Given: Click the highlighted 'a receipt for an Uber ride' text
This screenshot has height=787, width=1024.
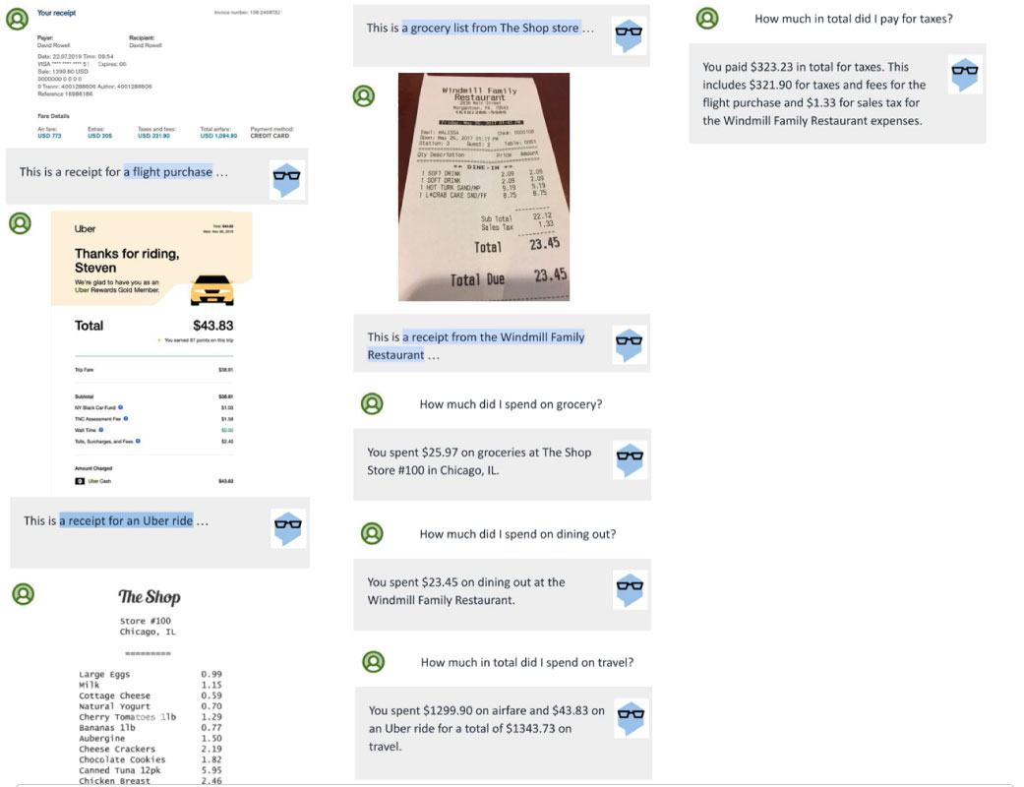Looking at the screenshot, I should pyautogui.click(x=126, y=520).
